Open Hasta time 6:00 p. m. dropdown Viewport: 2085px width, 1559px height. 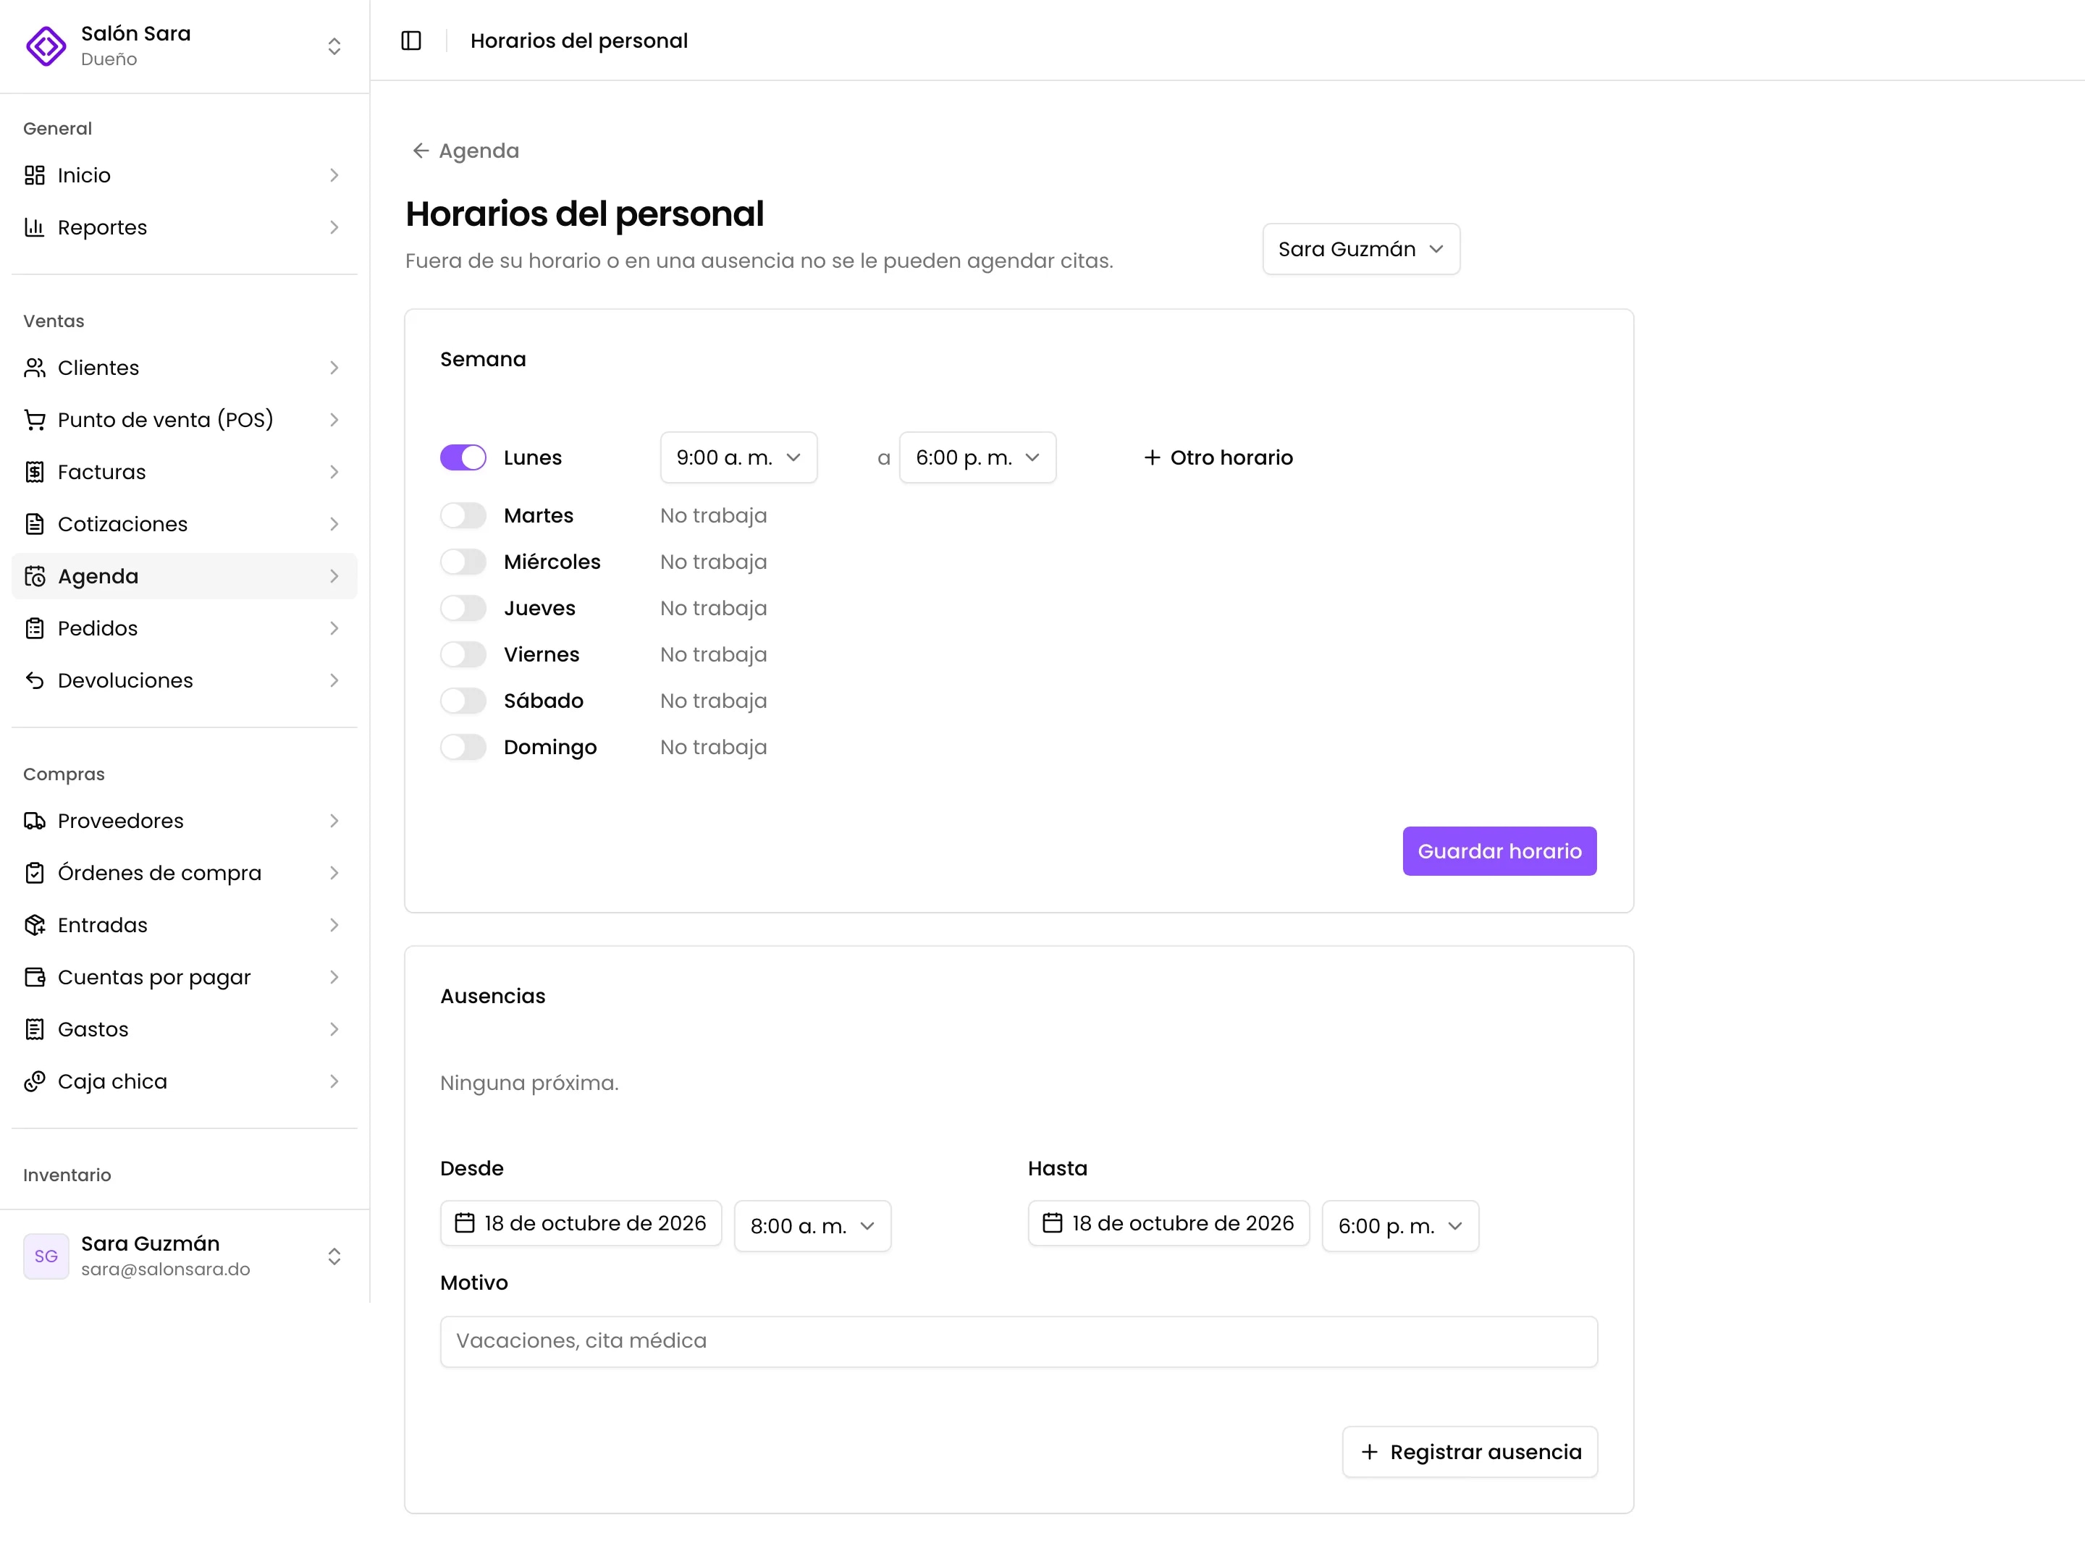click(x=1401, y=1225)
